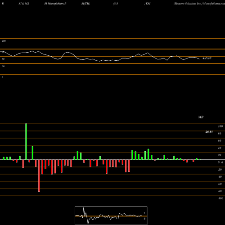
Task: Click the MR axis label 80
Action: tap(220, 134)
